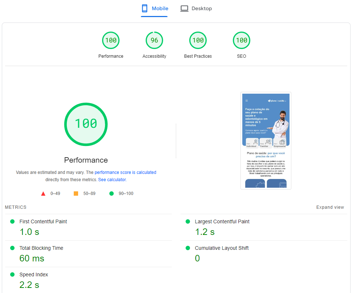Click the page screenshot thumbnail

click(266, 141)
